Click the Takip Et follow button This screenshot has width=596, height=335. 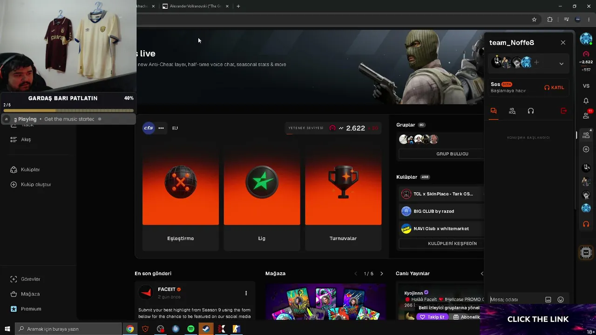(433, 317)
